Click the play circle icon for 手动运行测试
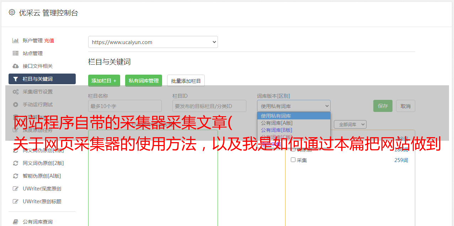This screenshot has width=454, height=226. (x=15, y=104)
